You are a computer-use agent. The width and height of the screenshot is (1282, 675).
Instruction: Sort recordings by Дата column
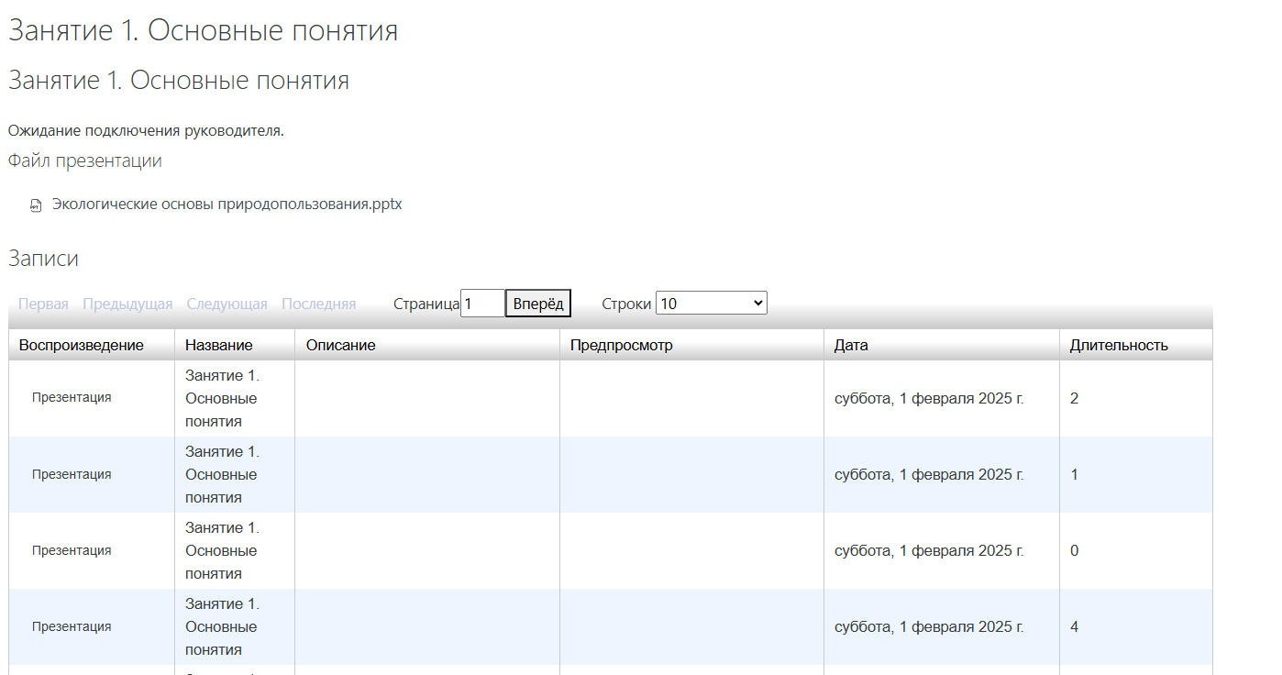(x=851, y=346)
